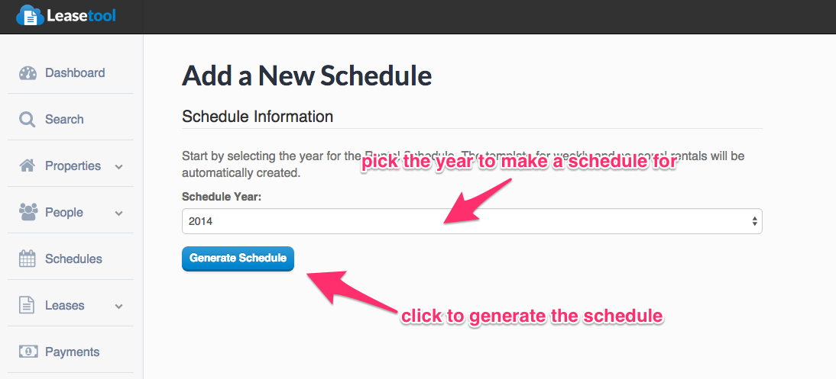
Task: Open the Payments sidebar link
Action: (70, 352)
